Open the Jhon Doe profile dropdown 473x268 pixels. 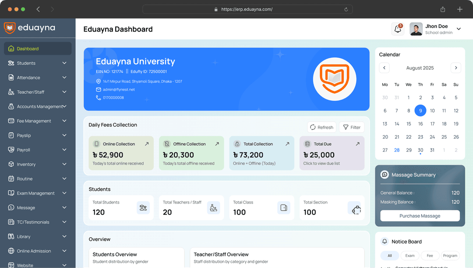point(459,29)
